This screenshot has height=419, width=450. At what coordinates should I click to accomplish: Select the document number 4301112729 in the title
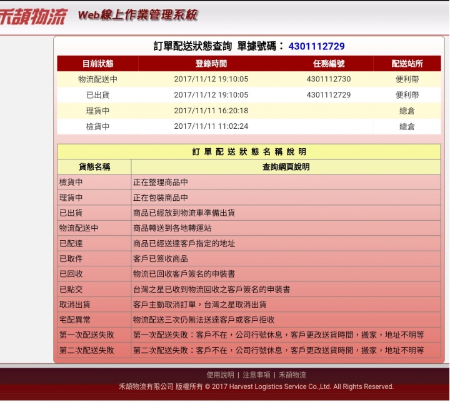pyautogui.click(x=316, y=46)
